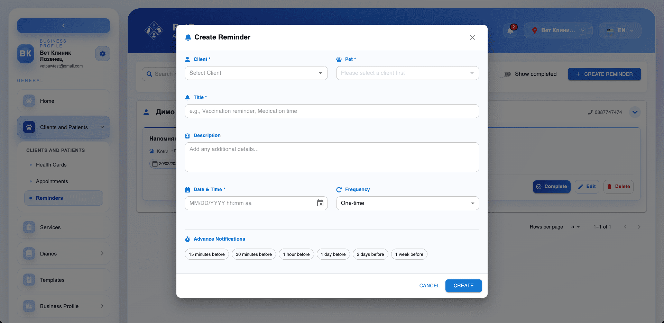The height and width of the screenshot is (323, 664).
Task: Expand the Димо client row chevron
Action: click(x=635, y=112)
